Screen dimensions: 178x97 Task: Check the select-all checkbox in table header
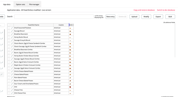(x=9, y=25)
